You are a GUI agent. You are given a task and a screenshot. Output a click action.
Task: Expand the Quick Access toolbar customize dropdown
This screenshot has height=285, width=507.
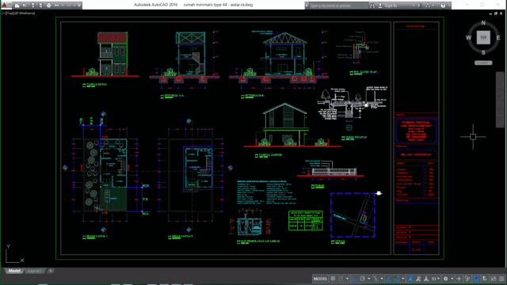pyautogui.click(x=79, y=6)
